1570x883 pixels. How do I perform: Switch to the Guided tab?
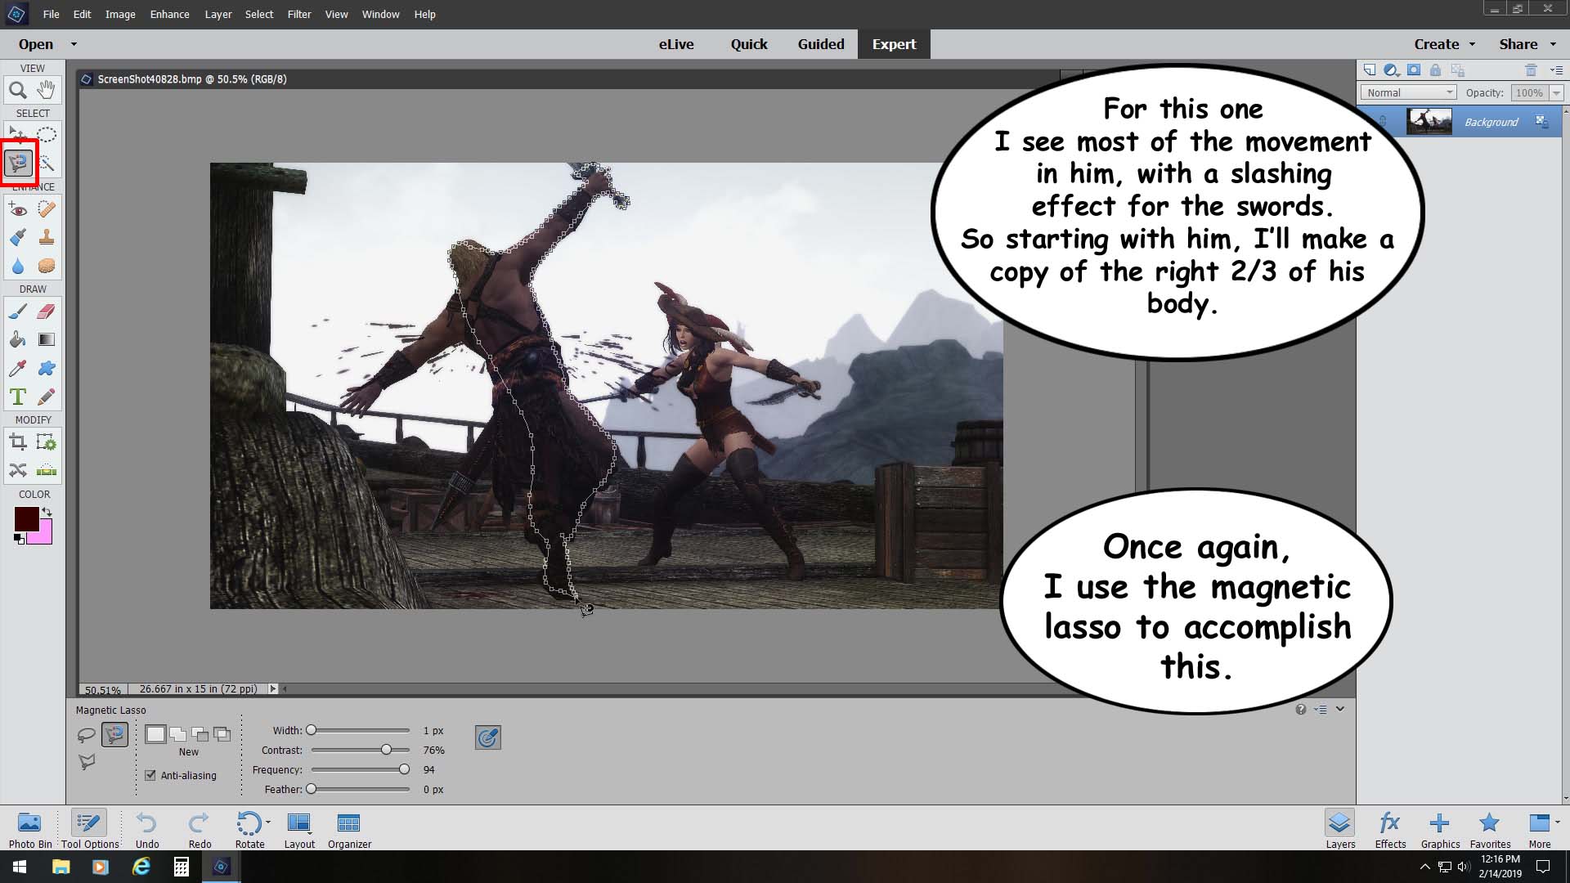pyautogui.click(x=821, y=44)
